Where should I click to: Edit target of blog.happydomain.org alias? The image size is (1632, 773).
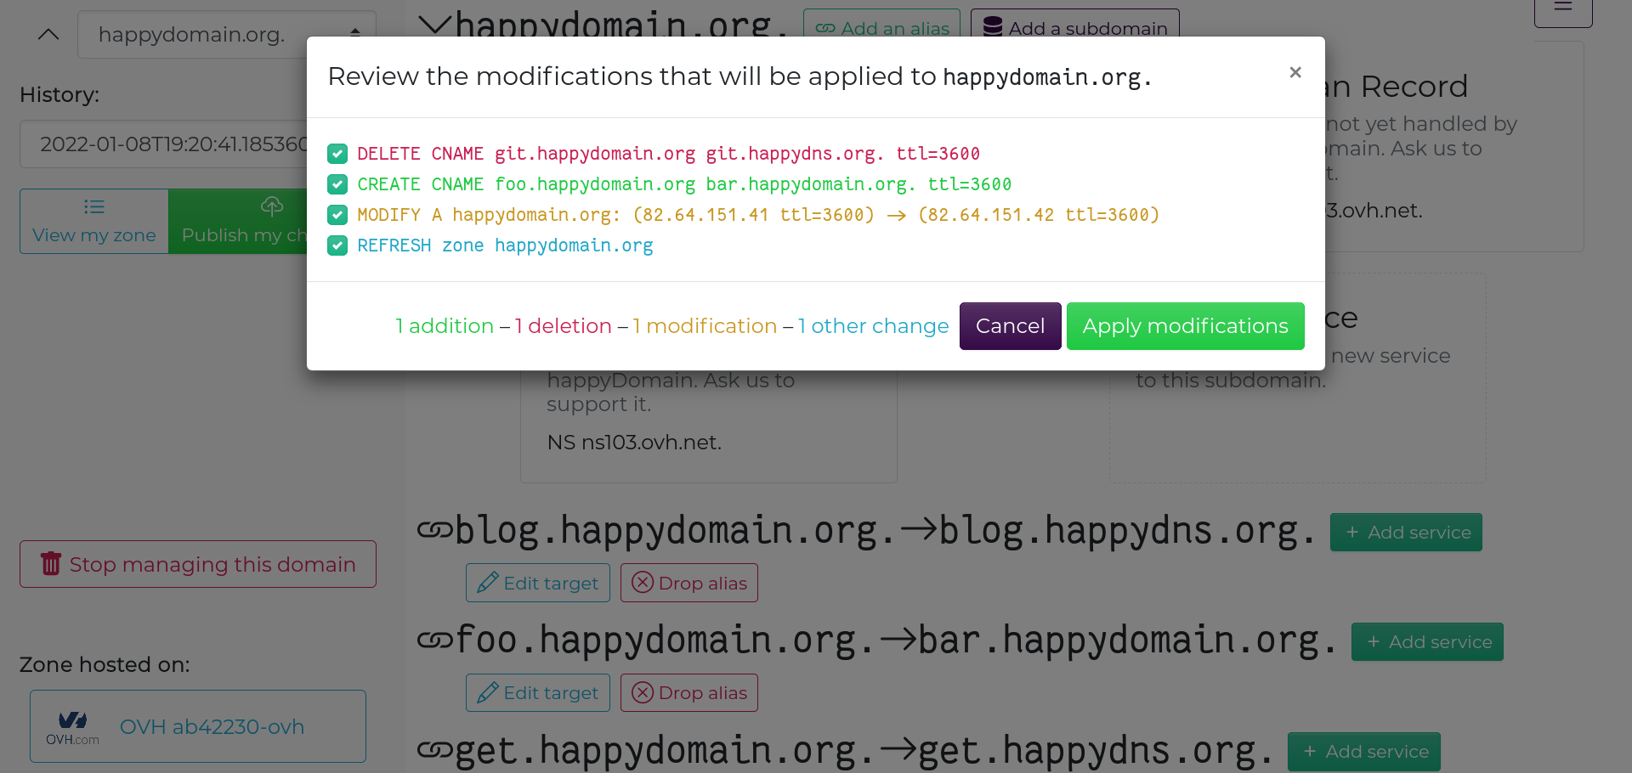(x=537, y=583)
